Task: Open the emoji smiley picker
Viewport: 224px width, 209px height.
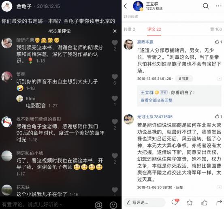Action: click(x=113, y=205)
